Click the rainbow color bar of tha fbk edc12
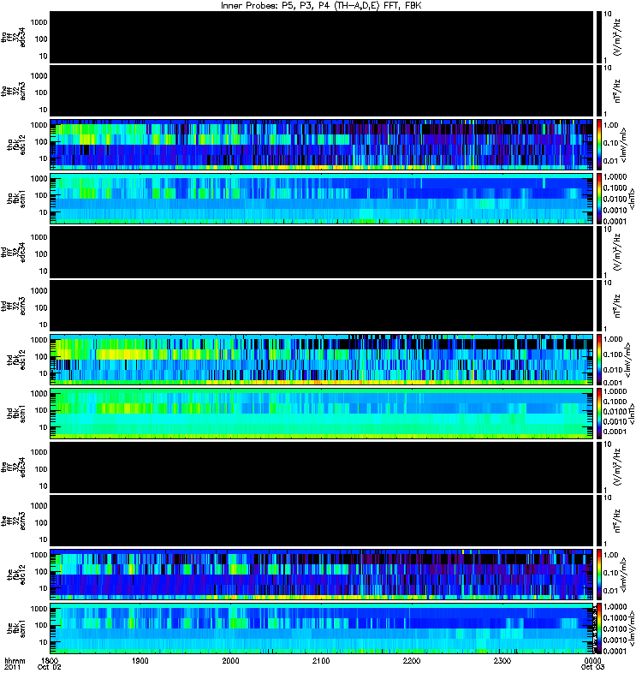Image resolution: width=642 pixels, height=685 pixels. (x=599, y=145)
